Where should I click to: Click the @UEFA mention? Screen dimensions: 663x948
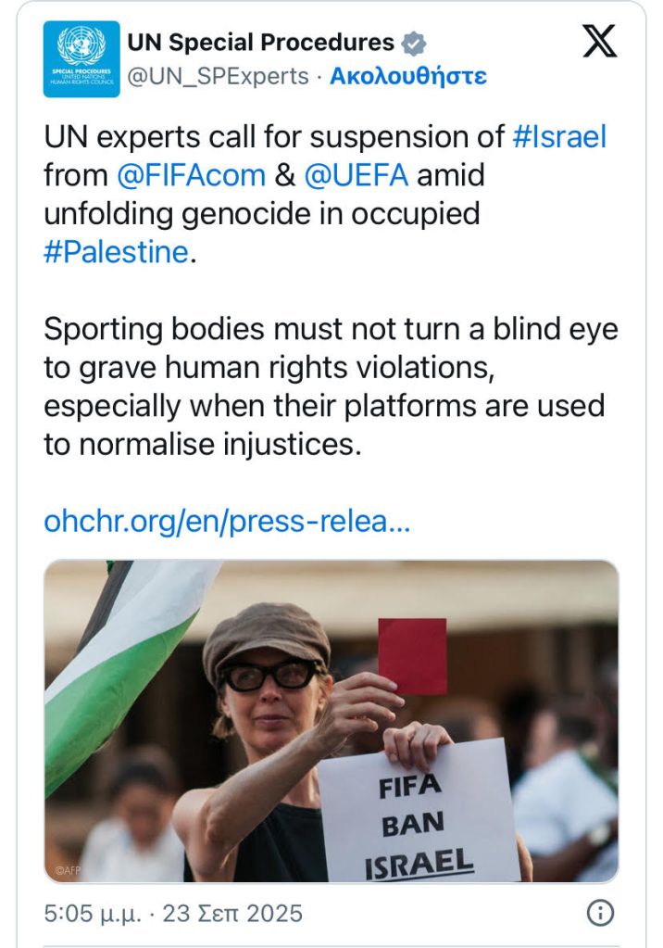point(354,175)
